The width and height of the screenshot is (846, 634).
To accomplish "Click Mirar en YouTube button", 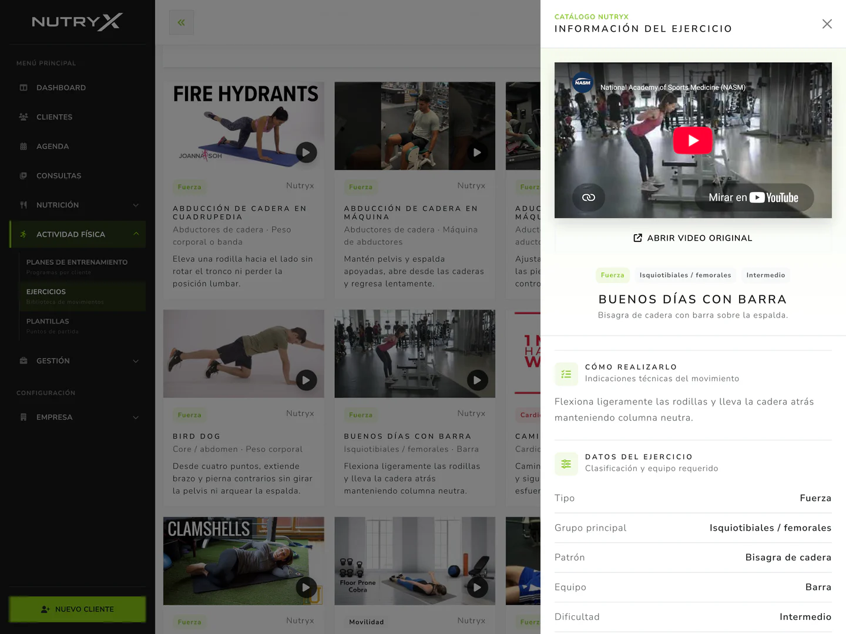I will tap(754, 197).
